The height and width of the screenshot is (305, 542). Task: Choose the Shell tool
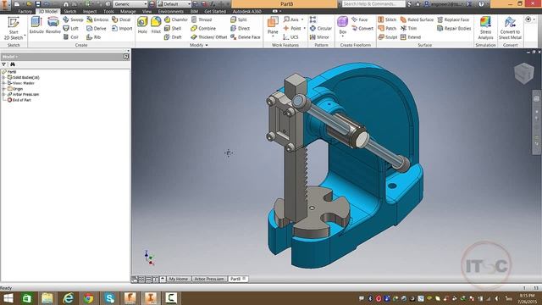(173, 28)
